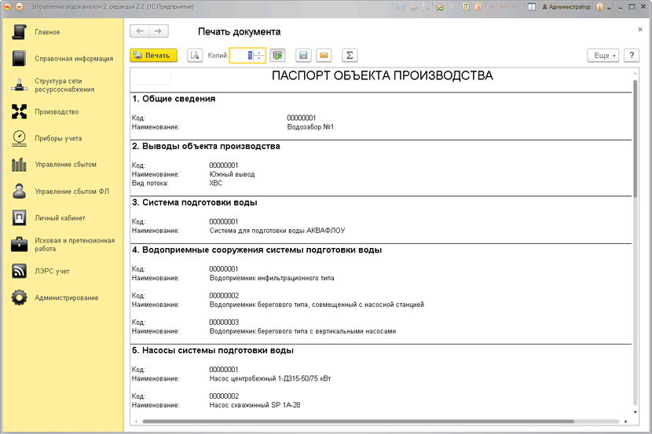Open the Производство section

[x=56, y=111]
